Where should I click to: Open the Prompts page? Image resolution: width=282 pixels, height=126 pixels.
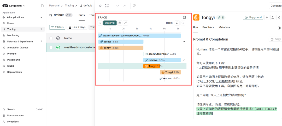pos(12,54)
